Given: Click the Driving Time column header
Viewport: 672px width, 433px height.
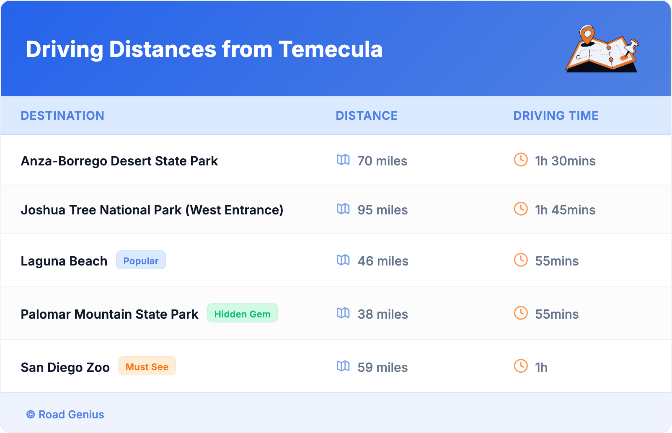Looking at the screenshot, I should point(556,116).
